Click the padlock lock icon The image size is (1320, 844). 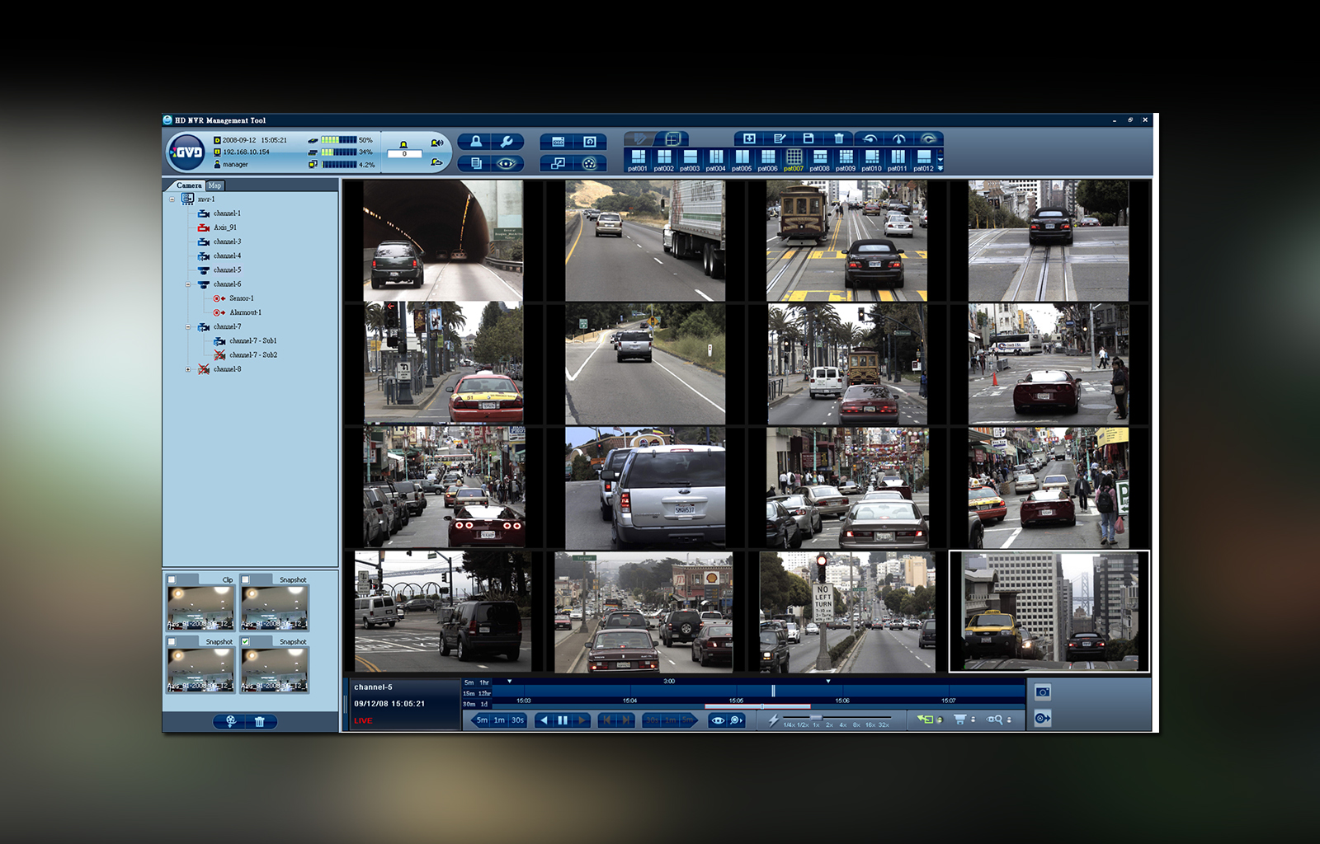coord(476,142)
